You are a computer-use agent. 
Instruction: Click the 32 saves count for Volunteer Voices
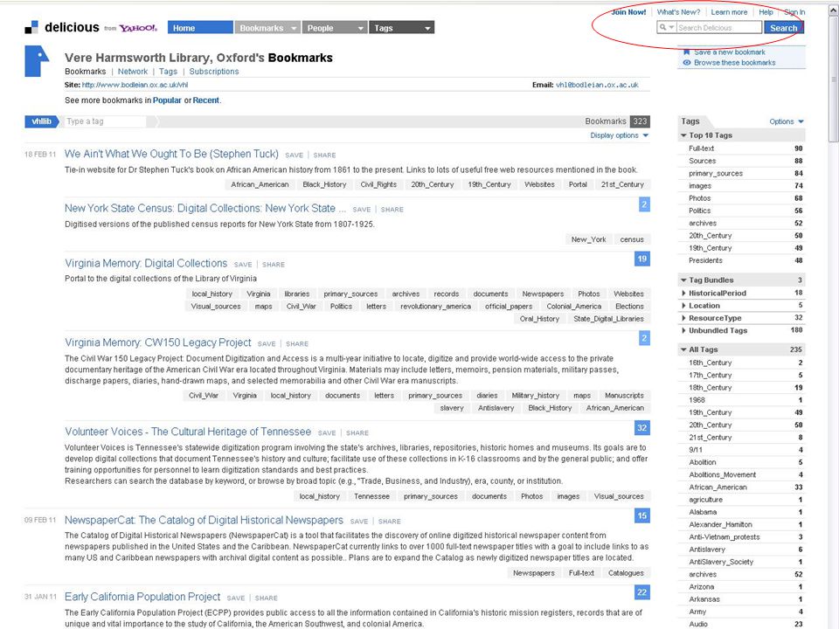click(x=642, y=427)
